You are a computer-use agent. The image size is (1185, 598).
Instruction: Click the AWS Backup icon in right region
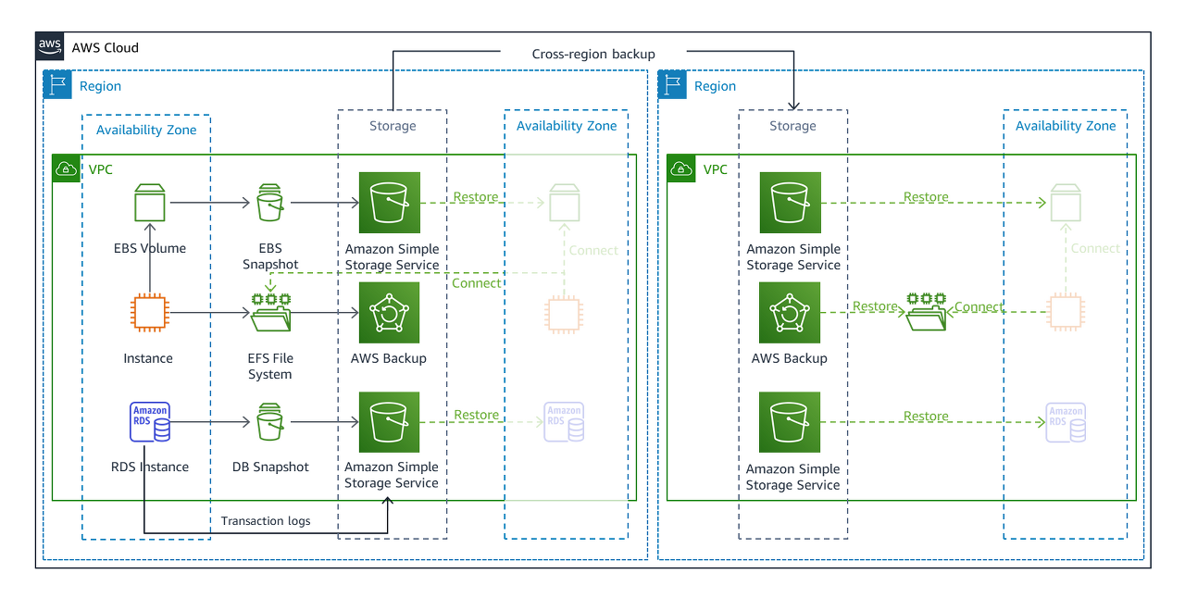[x=791, y=313]
